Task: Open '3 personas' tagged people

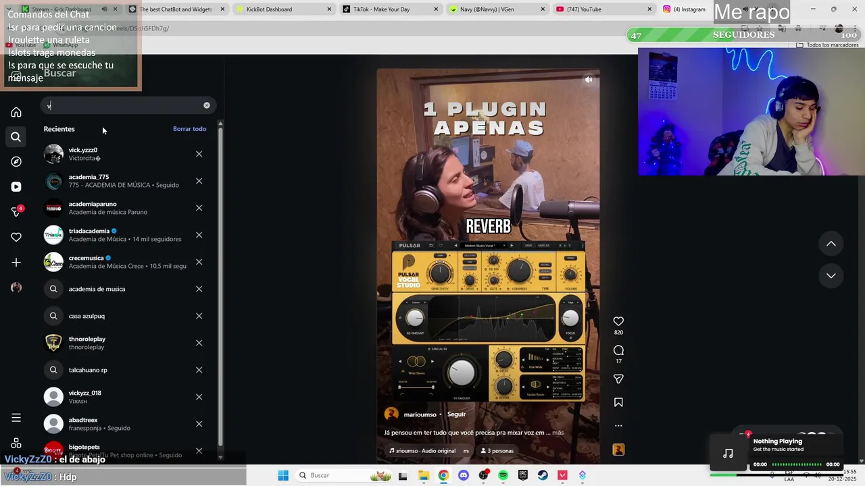Action: [x=497, y=451]
